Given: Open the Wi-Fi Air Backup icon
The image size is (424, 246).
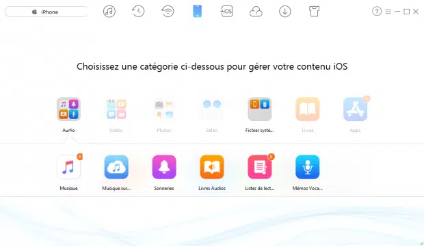Looking at the screenshot, I should 168,12.
